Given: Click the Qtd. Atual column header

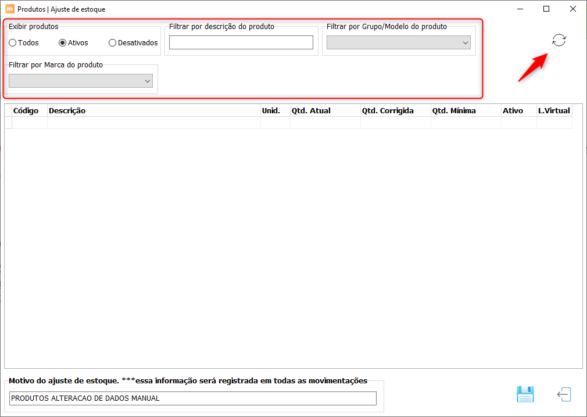Looking at the screenshot, I should click(325, 111).
